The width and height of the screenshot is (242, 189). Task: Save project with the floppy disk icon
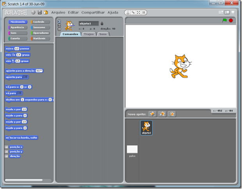click(40, 12)
